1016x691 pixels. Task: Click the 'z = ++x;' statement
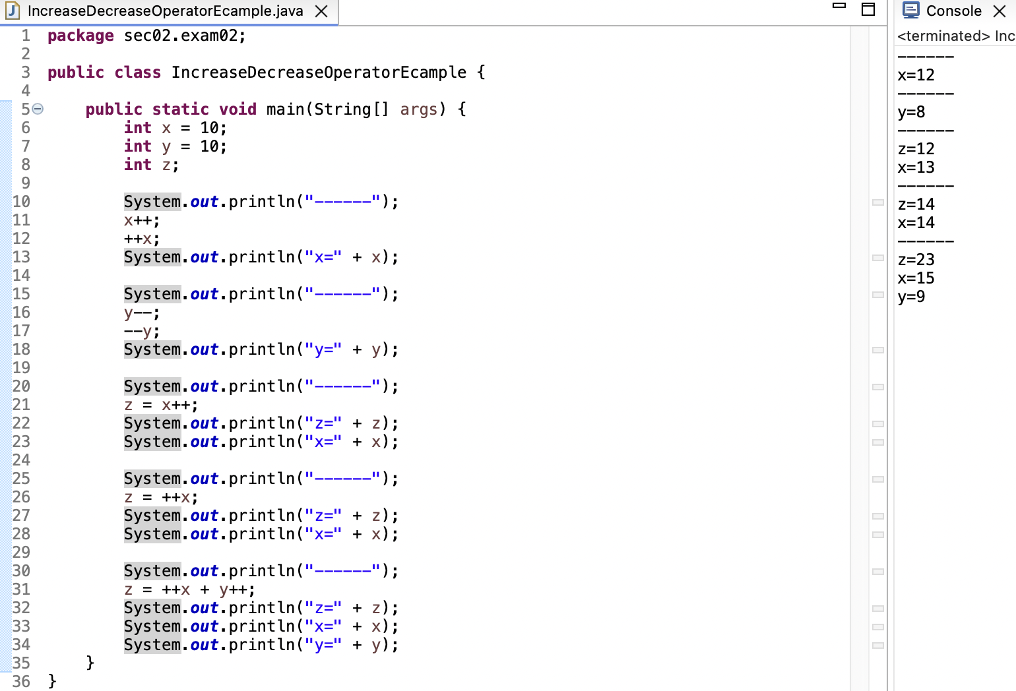[x=161, y=497]
